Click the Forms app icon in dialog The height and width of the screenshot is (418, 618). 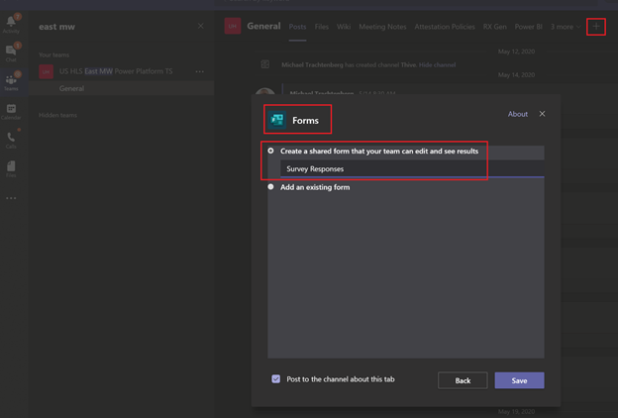pos(277,120)
